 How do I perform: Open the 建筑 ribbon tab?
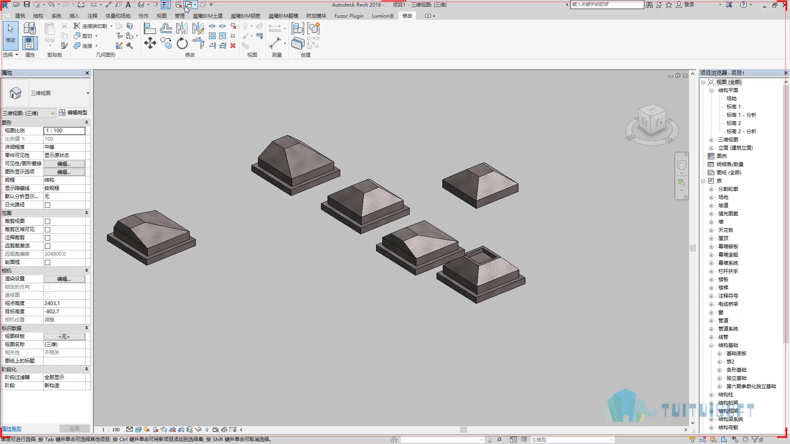[20, 16]
